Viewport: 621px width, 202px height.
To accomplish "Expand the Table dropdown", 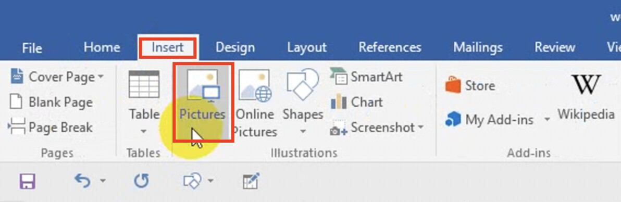I will point(144,131).
